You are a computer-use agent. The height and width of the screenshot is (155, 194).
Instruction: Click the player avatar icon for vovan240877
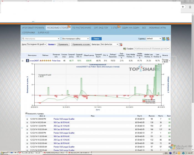pos(28,60)
